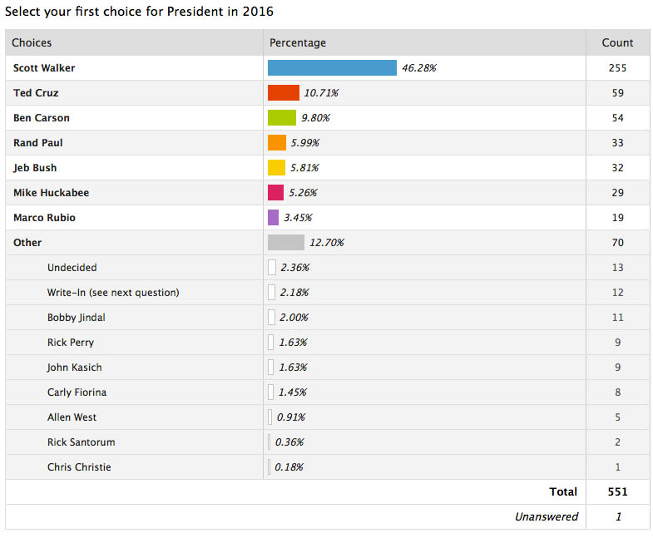Click the Other count of 70
Image resolution: width=653 pixels, height=538 pixels.
coord(617,242)
